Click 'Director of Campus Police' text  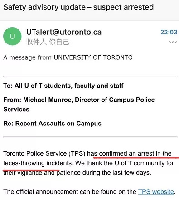tap(115, 100)
